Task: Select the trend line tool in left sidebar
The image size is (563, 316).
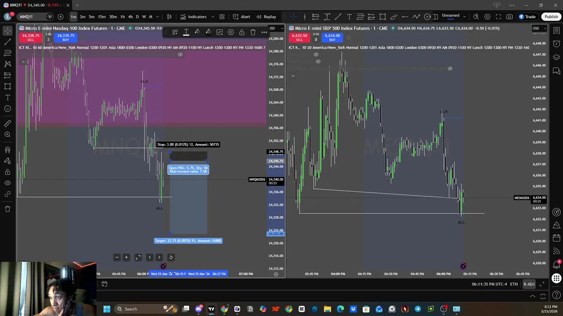Action: [x=7, y=42]
